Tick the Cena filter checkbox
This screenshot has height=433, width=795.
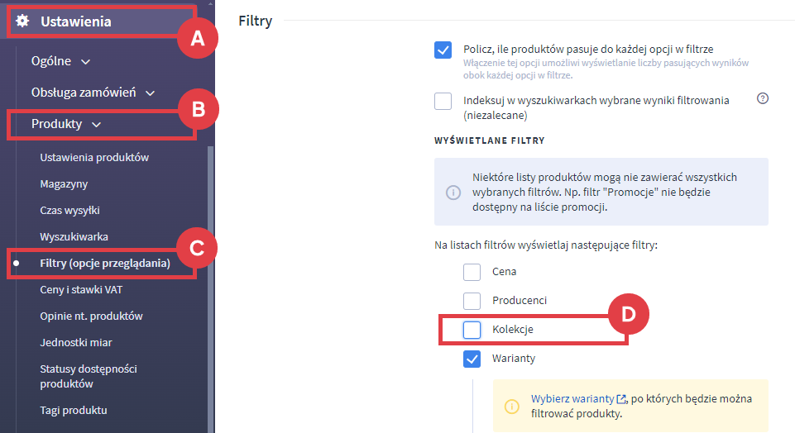point(472,272)
